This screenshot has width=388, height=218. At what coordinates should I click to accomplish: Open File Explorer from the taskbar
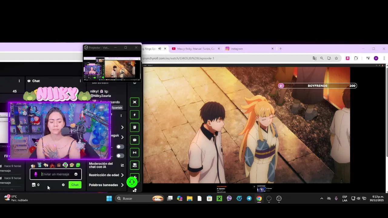pos(189,198)
